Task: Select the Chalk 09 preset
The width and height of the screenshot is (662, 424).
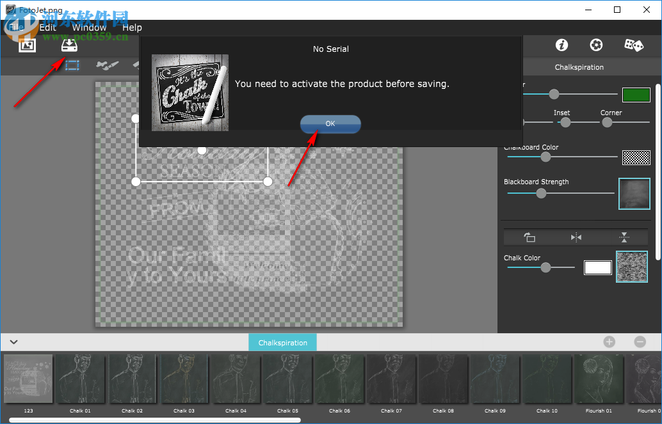Action: tap(496, 379)
